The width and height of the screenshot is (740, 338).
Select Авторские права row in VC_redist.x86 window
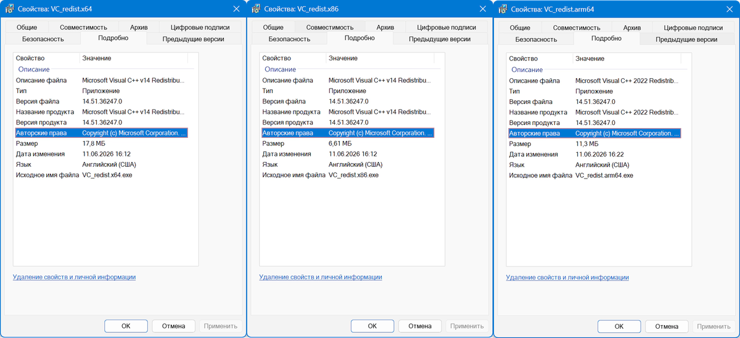click(347, 133)
